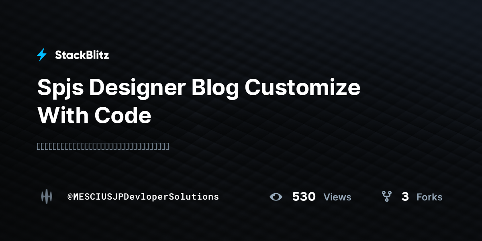Click the @ symbol before MESCIUSJP

70,197
